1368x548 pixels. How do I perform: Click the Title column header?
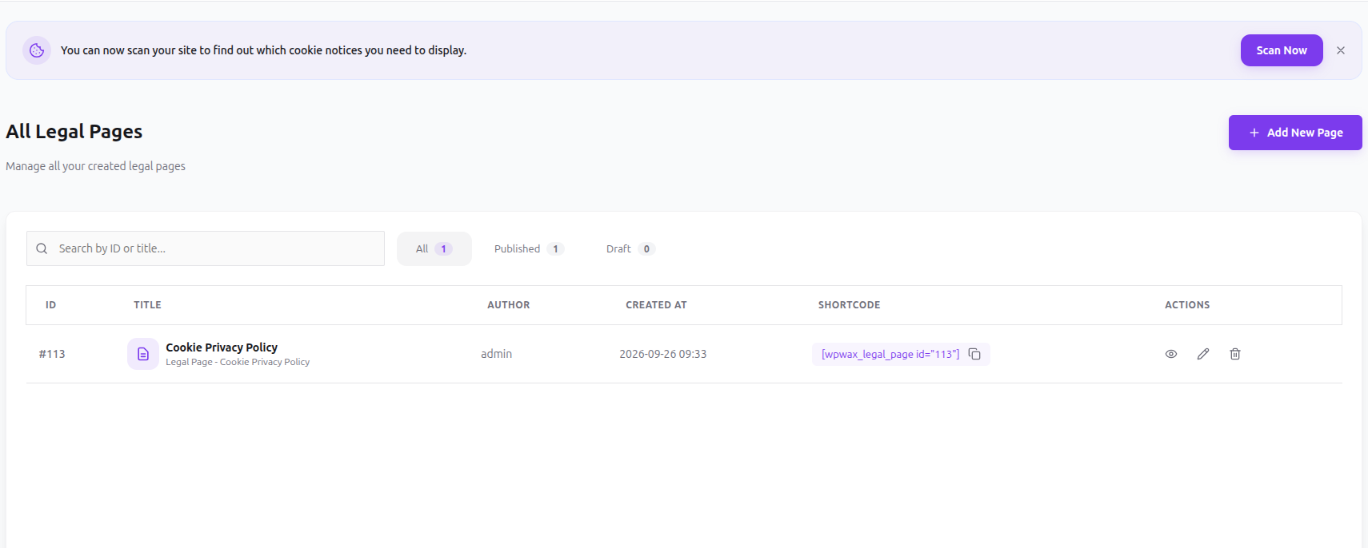[147, 305]
